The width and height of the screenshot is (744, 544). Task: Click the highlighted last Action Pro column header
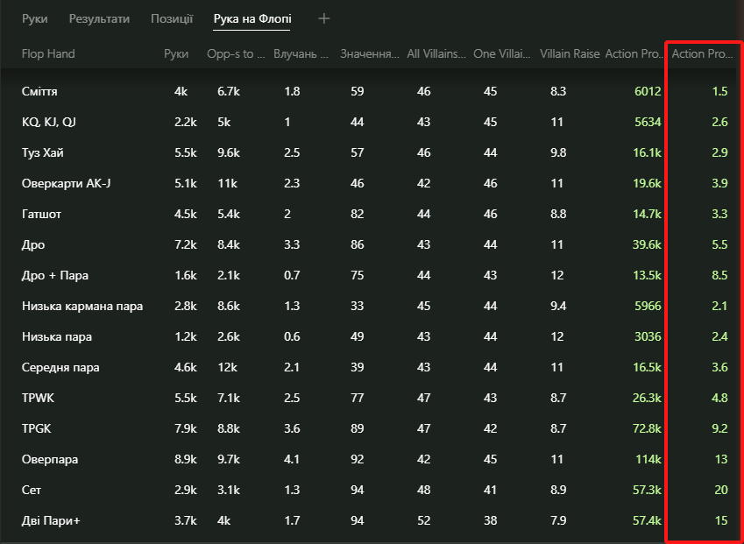[x=702, y=54]
